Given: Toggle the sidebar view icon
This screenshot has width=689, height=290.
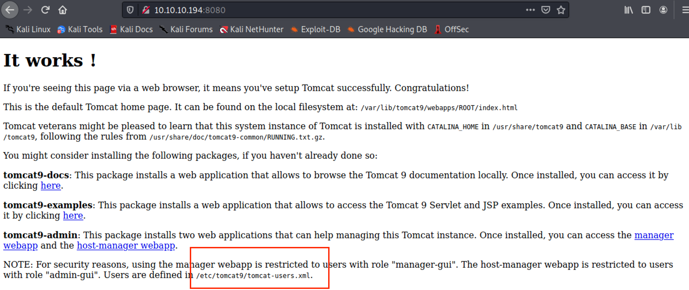Looking at the screenshot, I should point(646,10).
